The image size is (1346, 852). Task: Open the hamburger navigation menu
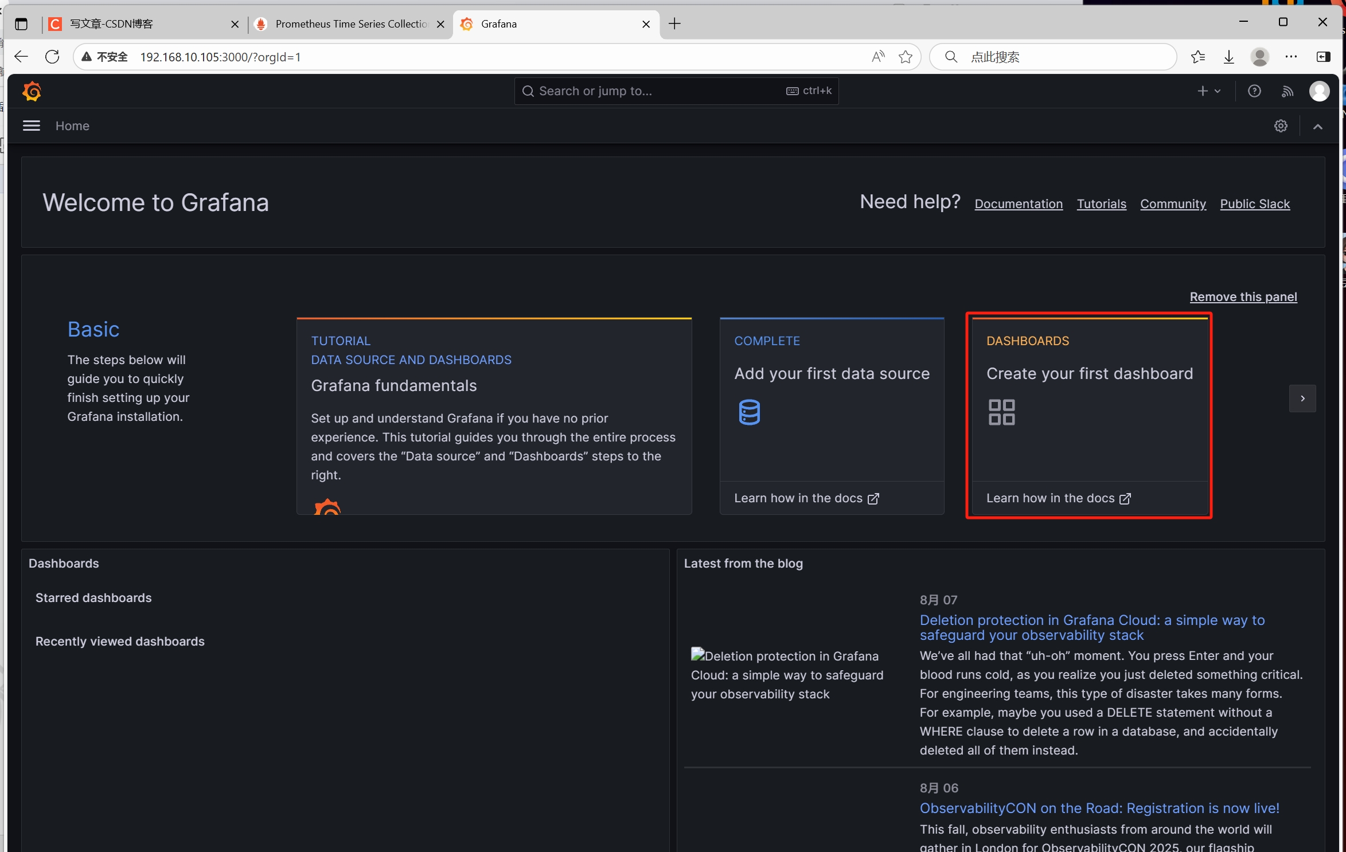tap(32, 126)
